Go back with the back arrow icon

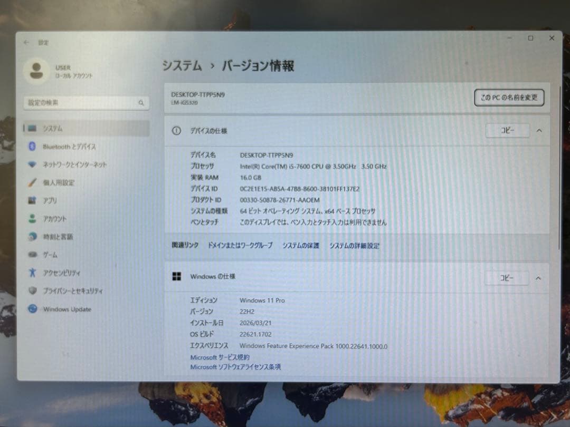click(26, 43)
